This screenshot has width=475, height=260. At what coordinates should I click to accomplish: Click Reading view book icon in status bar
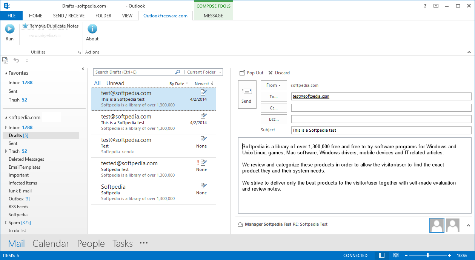click(x=396, y=255)
